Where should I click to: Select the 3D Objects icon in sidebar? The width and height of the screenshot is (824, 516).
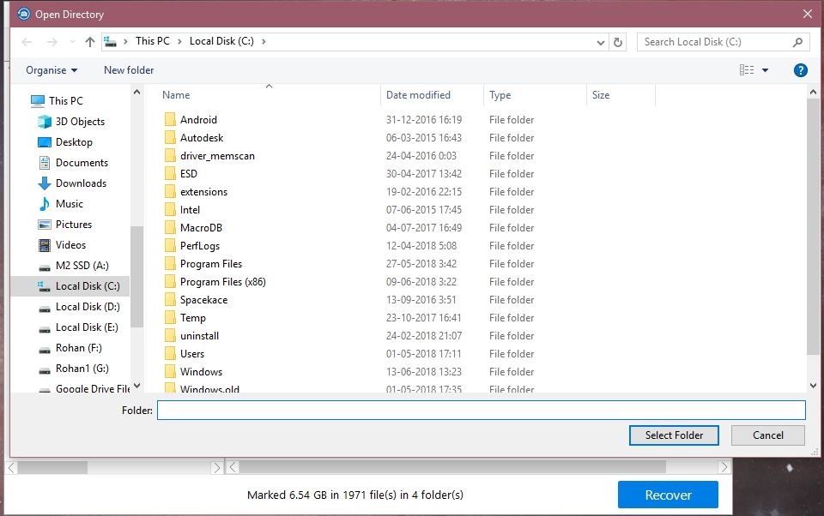pyautogui.click(x=45, y=122)
